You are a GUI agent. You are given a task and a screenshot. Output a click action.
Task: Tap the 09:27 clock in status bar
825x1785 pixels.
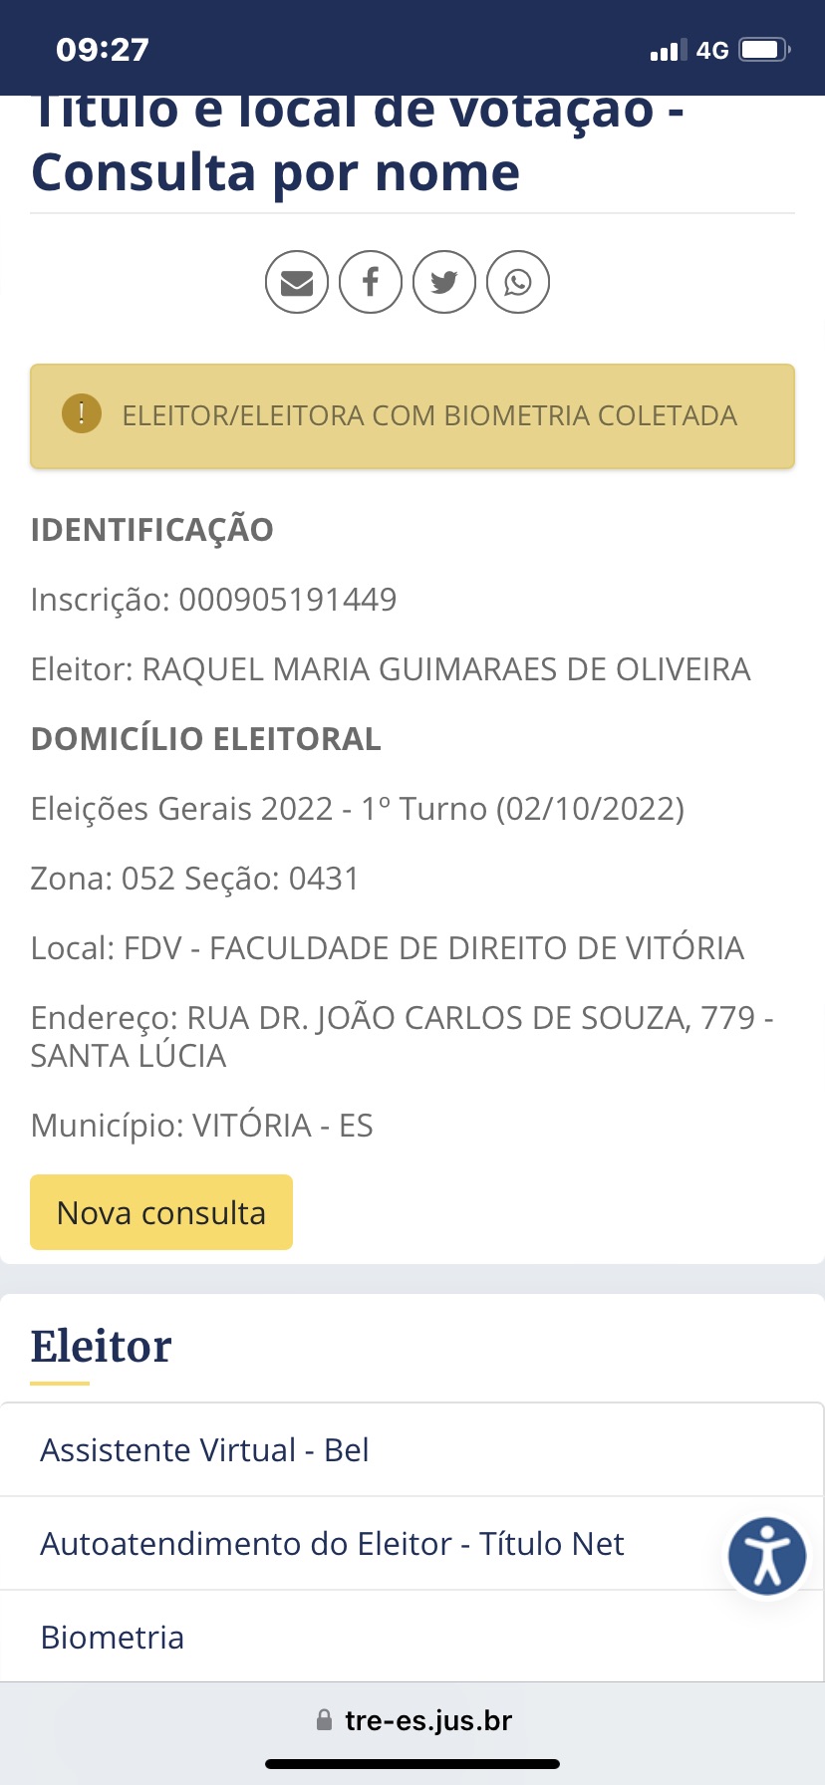pyautogui.click(x=103, y=50)
